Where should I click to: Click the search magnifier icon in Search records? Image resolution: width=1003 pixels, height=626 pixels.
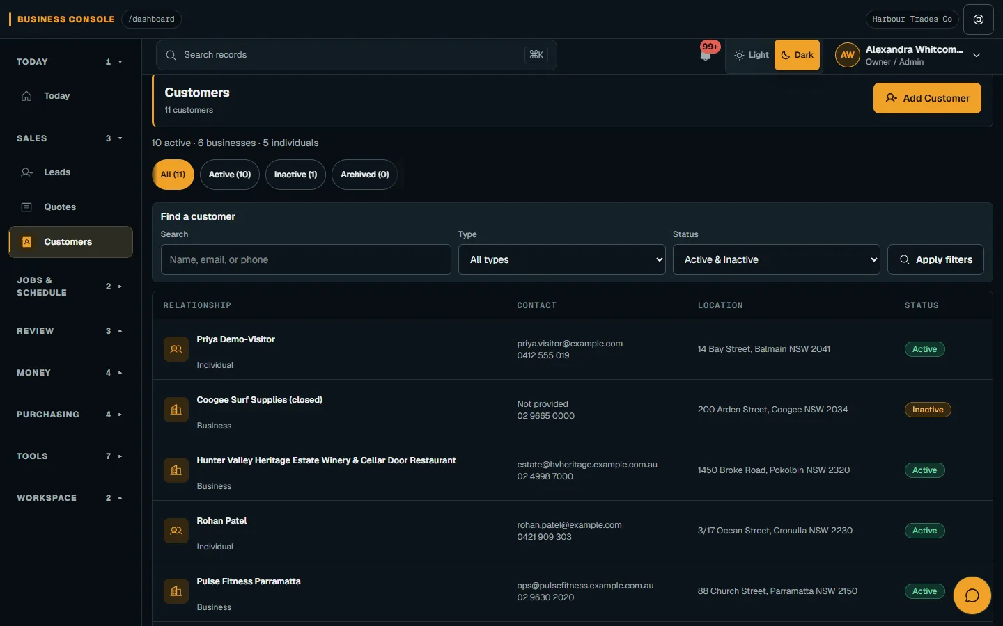tap(171, 55)
